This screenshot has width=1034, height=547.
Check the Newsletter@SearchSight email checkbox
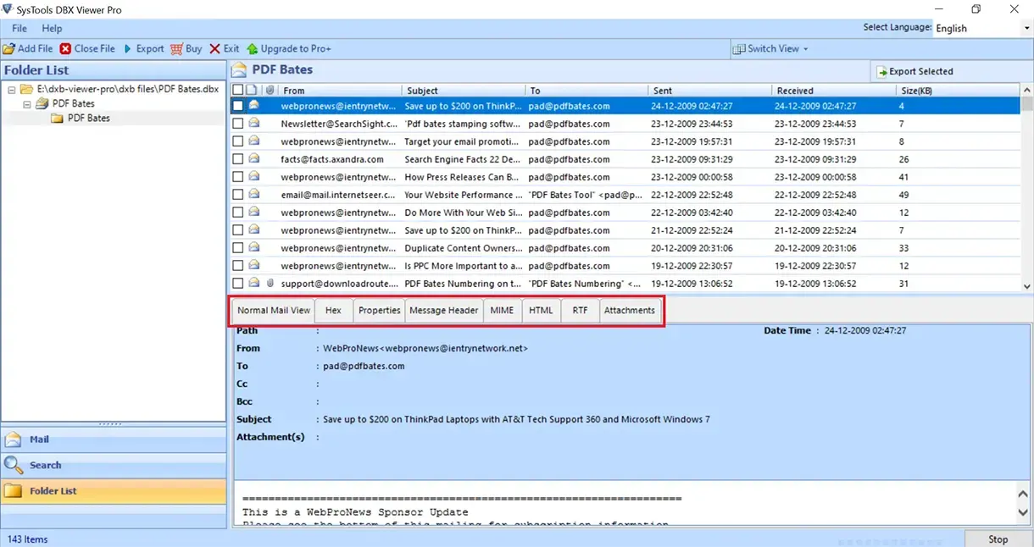click(238, 124)
